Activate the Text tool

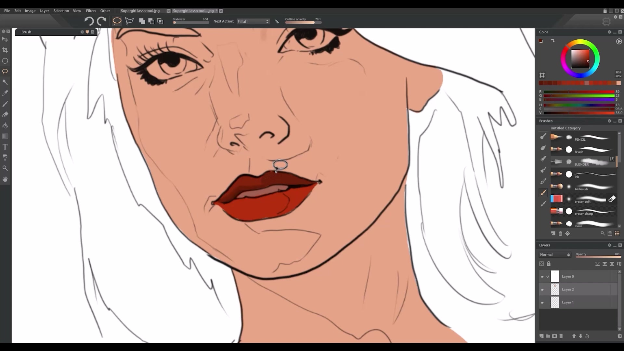tap(5, 147)
